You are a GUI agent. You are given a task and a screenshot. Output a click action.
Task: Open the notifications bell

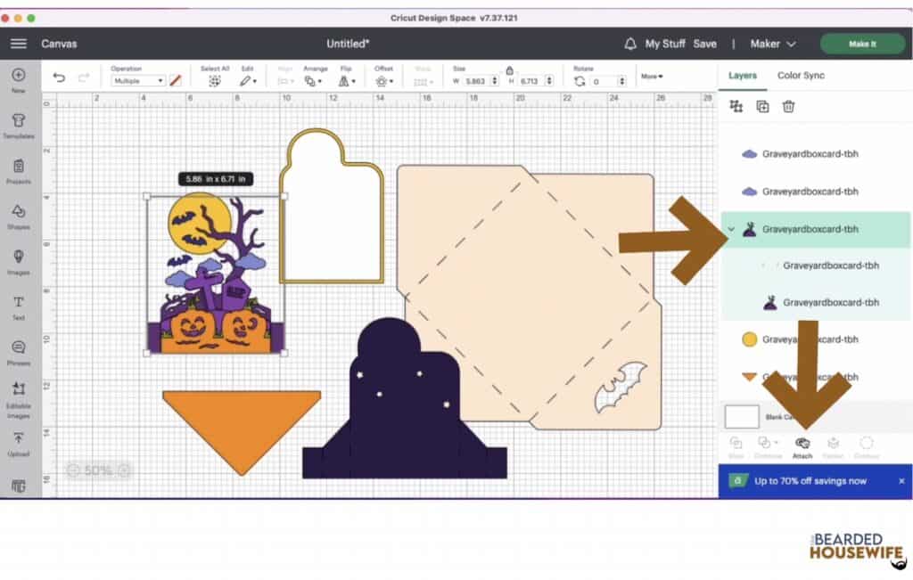coord(630,44)
